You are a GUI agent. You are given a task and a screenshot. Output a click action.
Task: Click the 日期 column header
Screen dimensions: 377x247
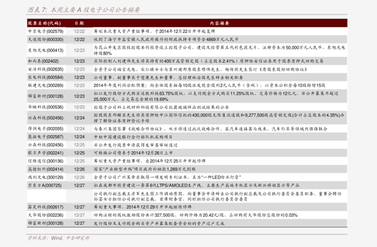point(79,23)
